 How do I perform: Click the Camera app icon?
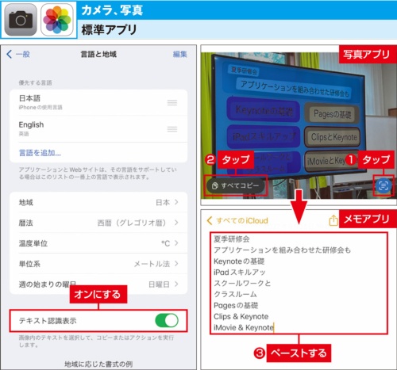(21, 20)
